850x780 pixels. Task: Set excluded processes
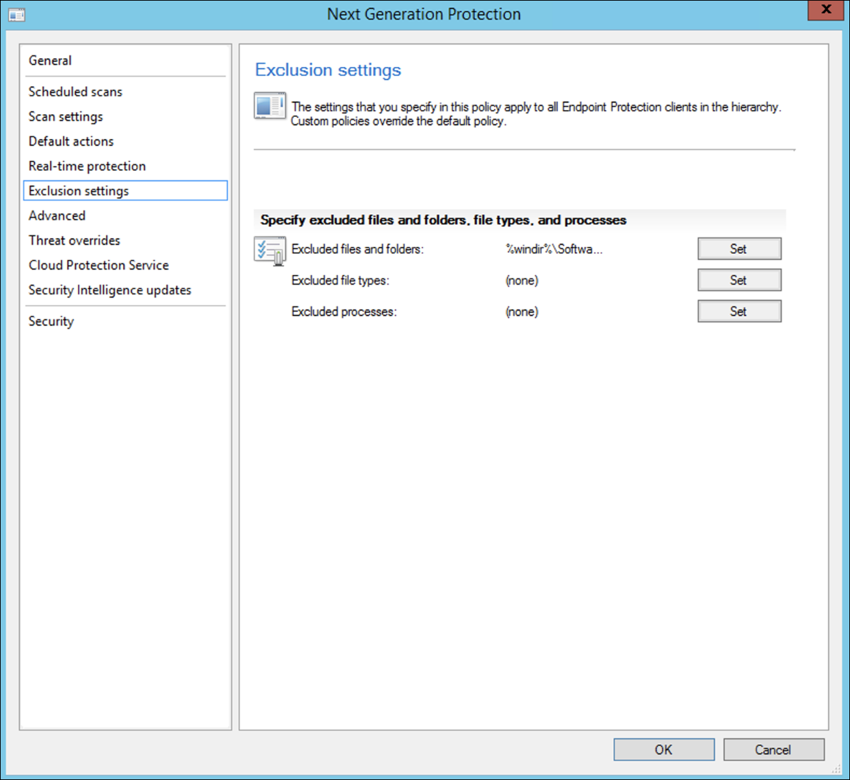coord(738,312)
